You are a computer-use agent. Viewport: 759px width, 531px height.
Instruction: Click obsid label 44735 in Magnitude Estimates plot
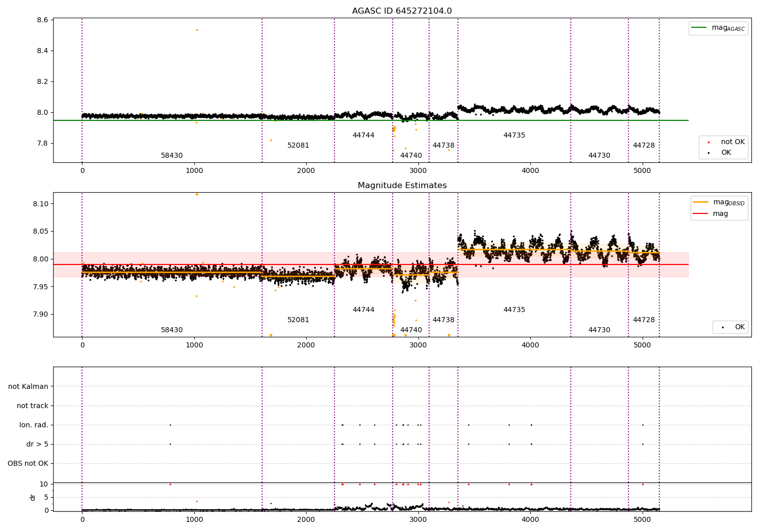click(x=515, y=310)
